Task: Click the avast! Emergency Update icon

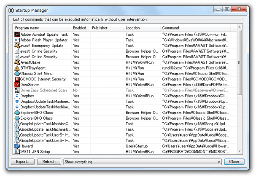Action: click(17, 46)
